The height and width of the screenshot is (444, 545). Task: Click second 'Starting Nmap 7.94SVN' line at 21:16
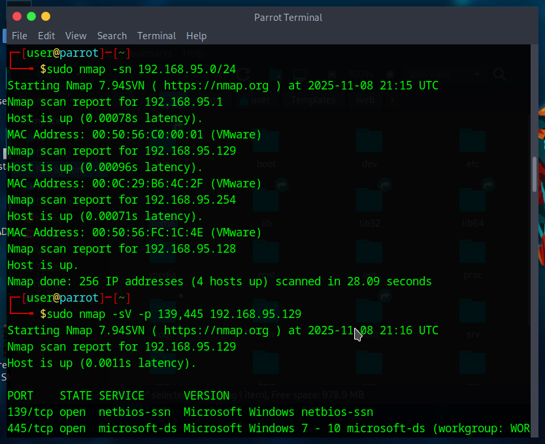click(223, 330)
